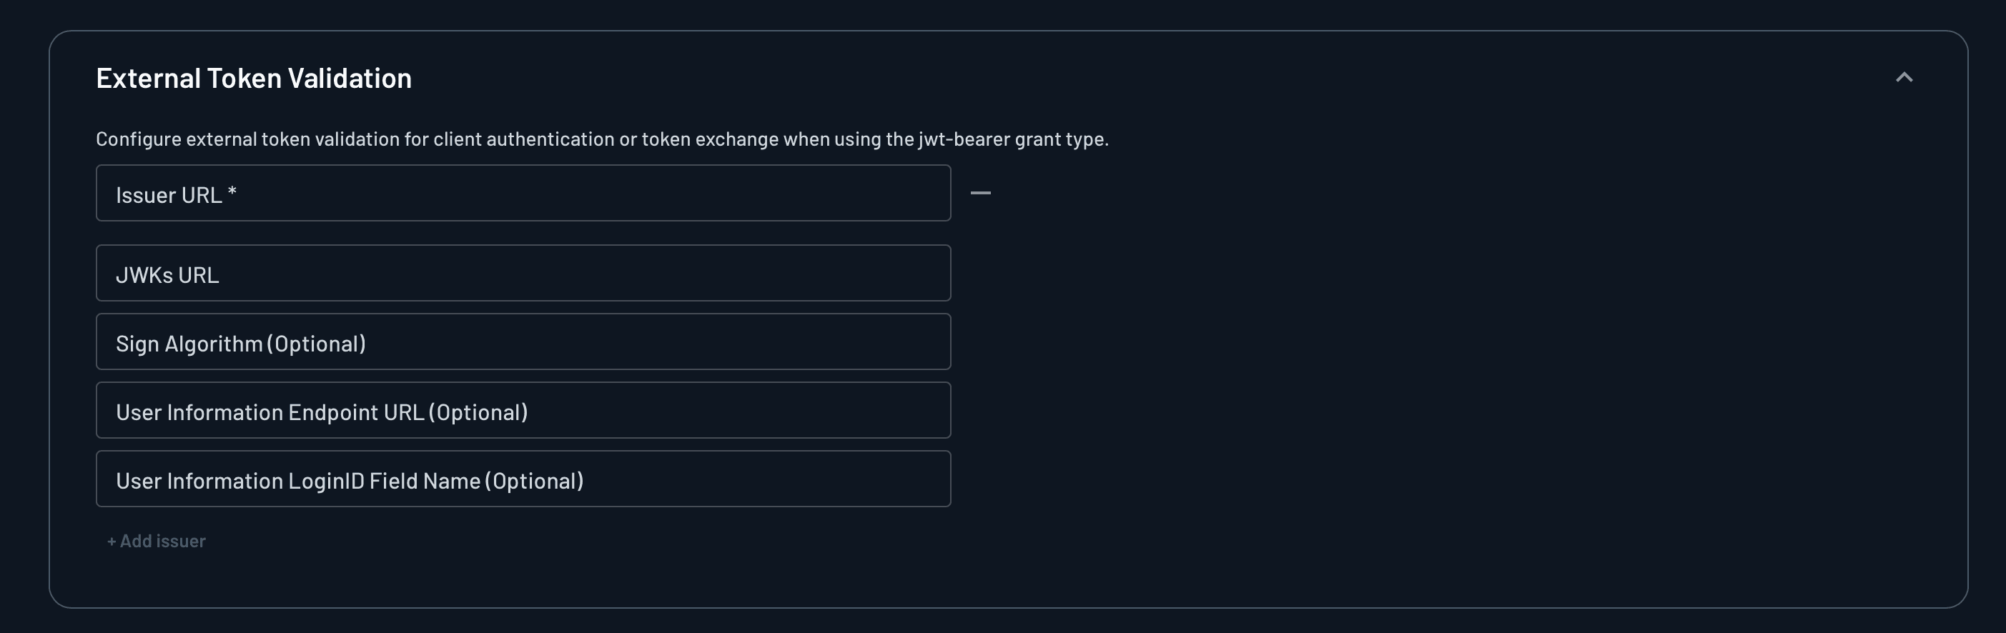Focus the Sign Algorithm (Optional) field
Viewport: 2006px width, 633px height.
click(522, 341)
